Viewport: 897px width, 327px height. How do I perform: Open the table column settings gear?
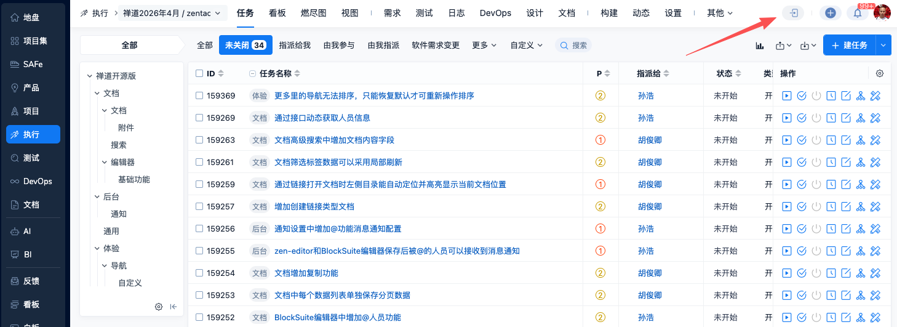click(880, 73)
